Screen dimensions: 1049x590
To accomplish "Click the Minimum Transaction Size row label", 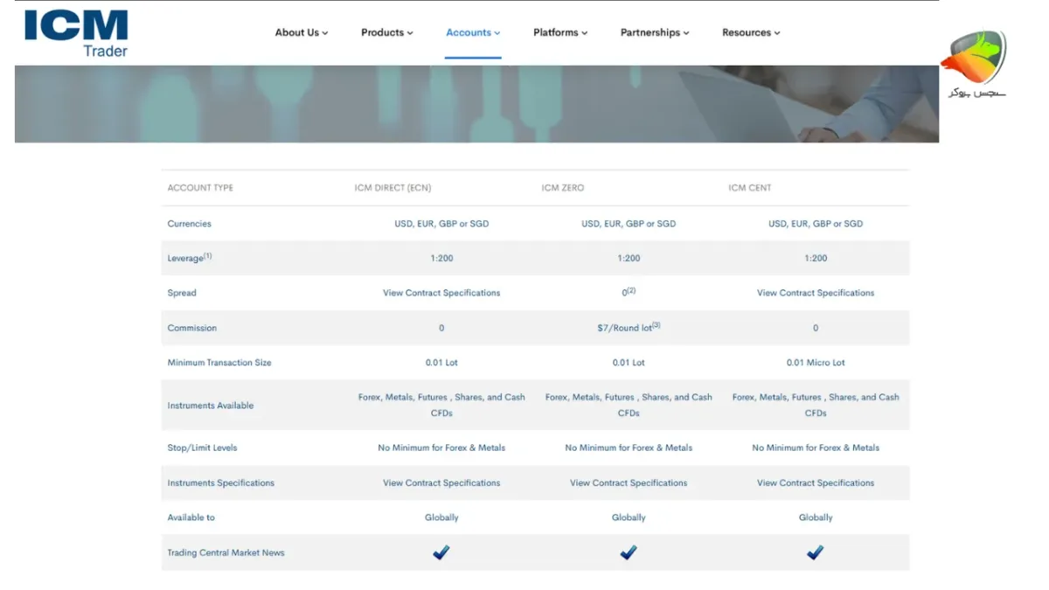I will click(x=219, y=363).
